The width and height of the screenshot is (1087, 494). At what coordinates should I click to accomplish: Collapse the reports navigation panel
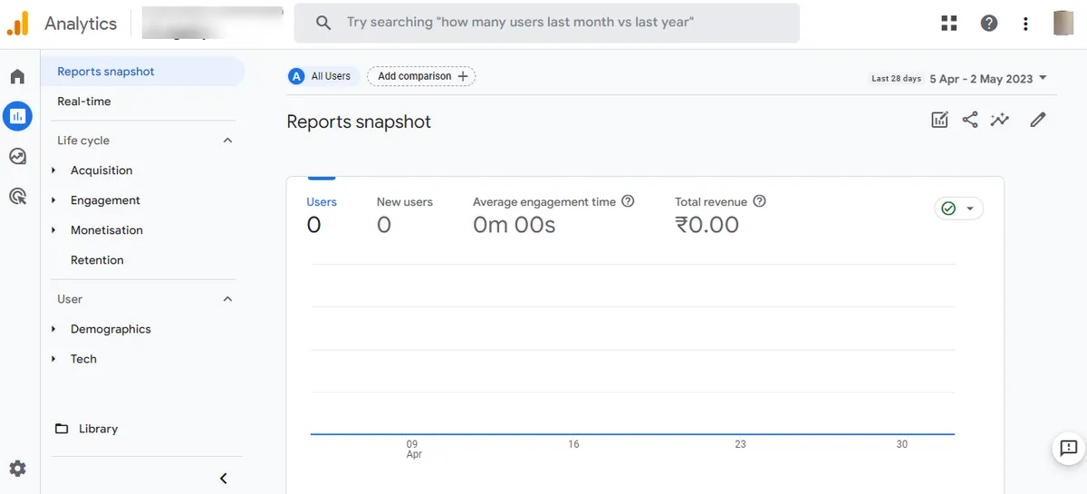click(x=224, y=479)
